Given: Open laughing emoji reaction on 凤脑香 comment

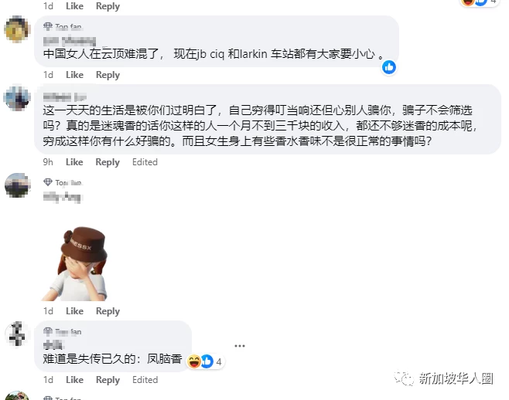Looking at the screenshot, I should coord(194,361).
